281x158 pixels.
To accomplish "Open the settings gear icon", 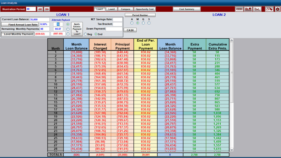I will point(277,9).
